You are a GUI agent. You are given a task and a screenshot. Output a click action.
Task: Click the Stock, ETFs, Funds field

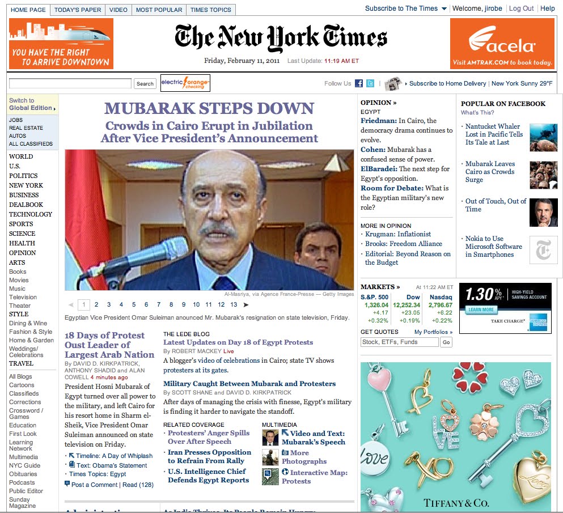pos(400,342)
